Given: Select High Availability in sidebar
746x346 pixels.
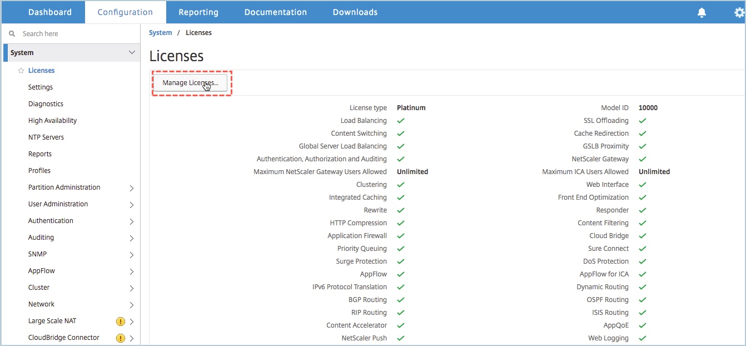Looking at the screenshot, I should pos(52,121).
